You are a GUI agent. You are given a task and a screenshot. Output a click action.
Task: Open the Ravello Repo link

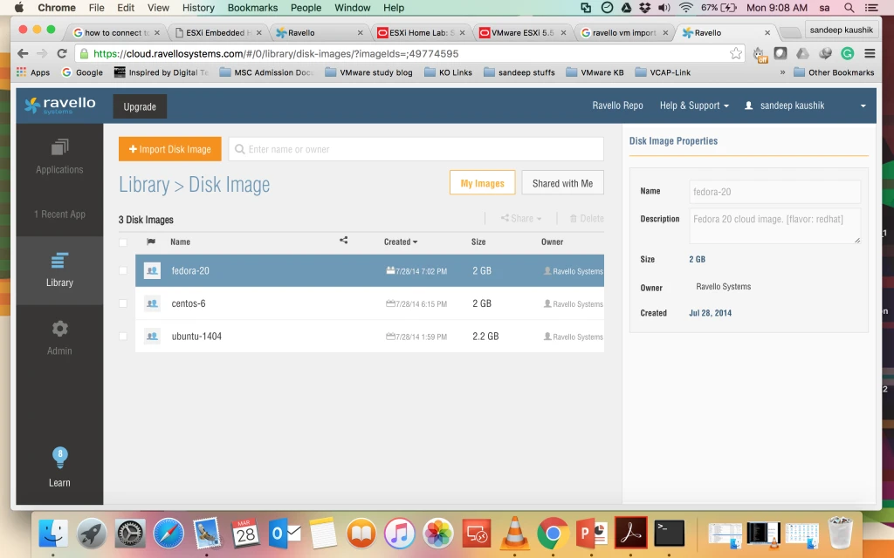coord(617,105)
